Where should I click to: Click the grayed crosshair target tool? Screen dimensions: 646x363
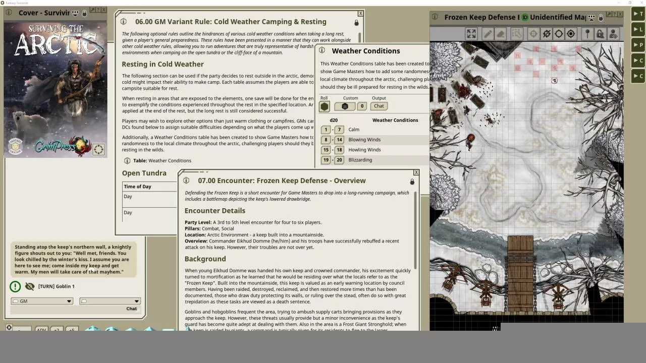[533, 34]
